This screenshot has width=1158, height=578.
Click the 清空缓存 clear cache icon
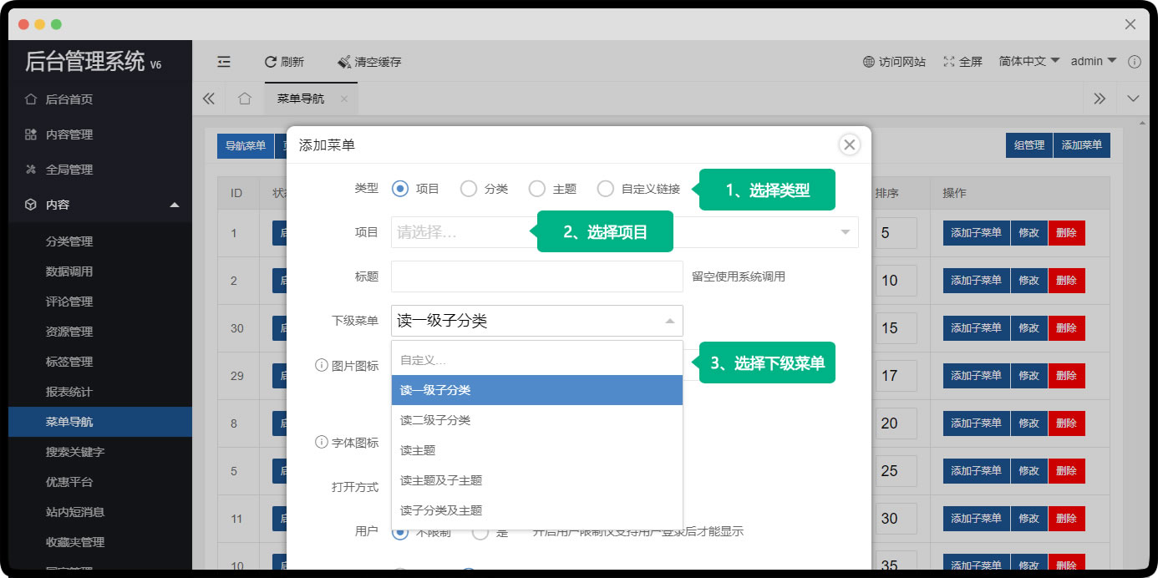click(343, 62)
